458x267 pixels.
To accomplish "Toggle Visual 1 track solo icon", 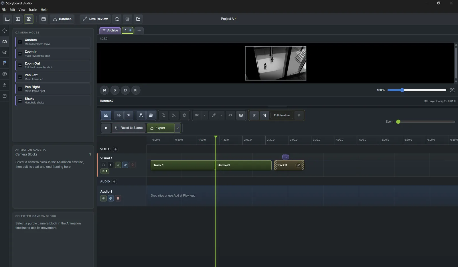I will tap(125, 165).
